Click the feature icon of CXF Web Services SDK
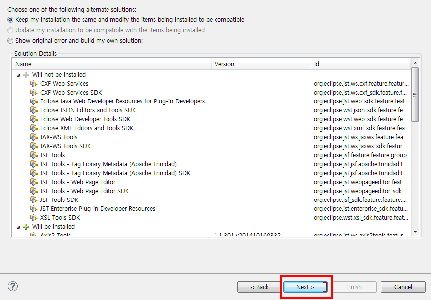The image size is (431, 300). coord(34,93)
